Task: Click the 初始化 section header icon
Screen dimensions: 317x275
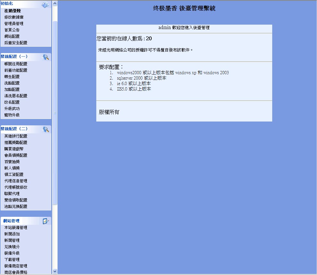Action: pyautogui.click(x=45, y=5)
